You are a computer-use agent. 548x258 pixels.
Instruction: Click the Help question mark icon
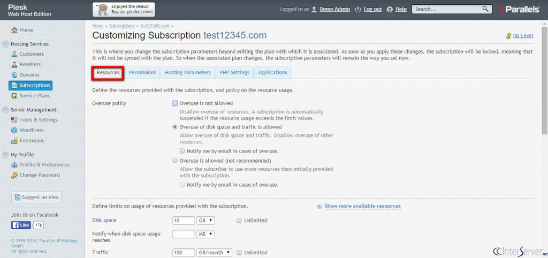[390, 10]
